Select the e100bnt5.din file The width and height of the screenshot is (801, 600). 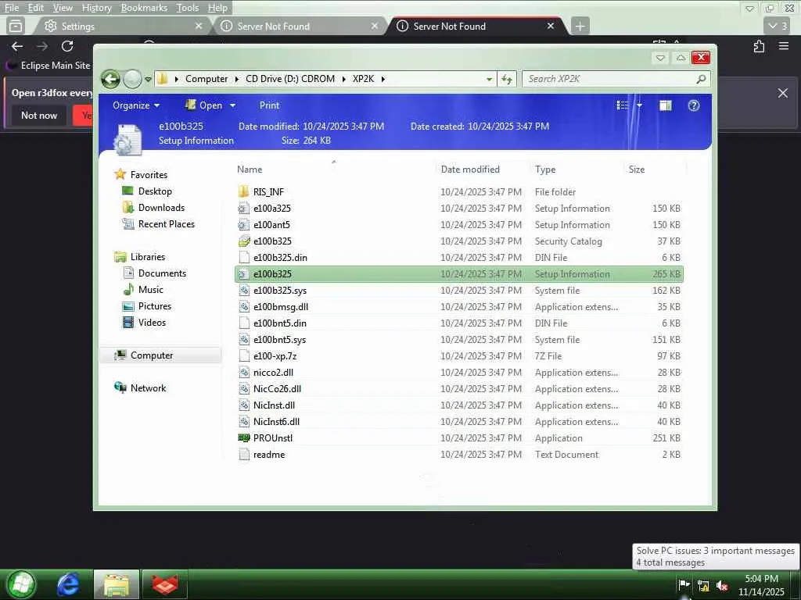tap(279, 323)
